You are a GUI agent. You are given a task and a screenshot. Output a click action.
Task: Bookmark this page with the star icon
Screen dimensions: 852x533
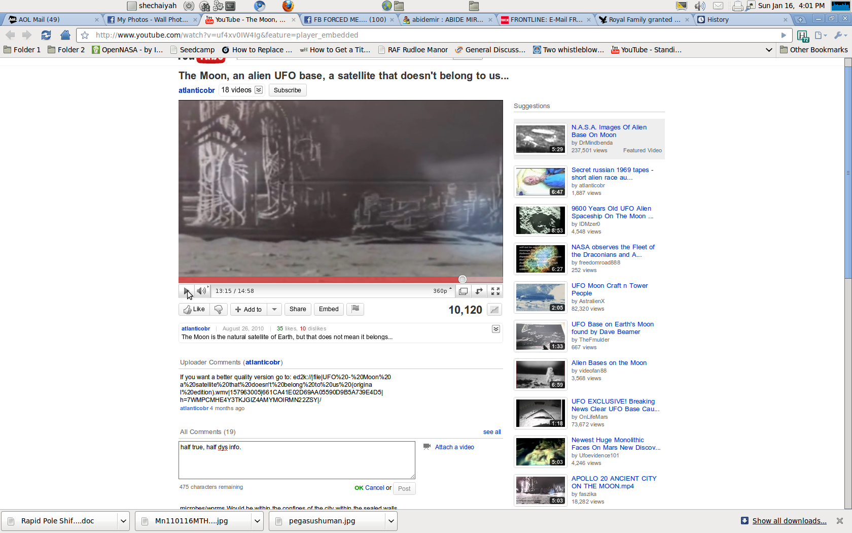(x=85, y=35)
